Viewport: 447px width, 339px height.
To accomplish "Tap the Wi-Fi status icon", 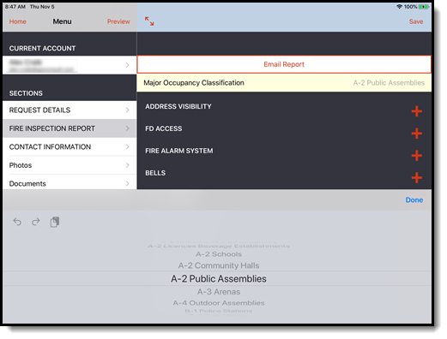I will click(399, 7).
